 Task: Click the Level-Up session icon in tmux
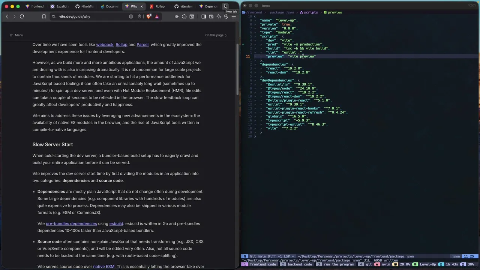[x=415, y=264]
